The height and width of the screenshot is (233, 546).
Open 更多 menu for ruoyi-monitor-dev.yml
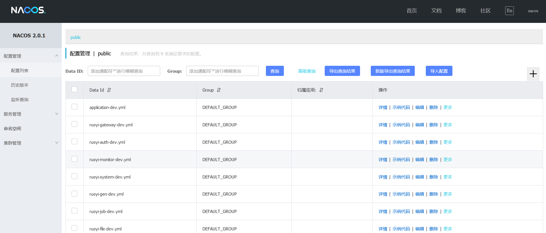pyautogui.click(x=448, y=160)
